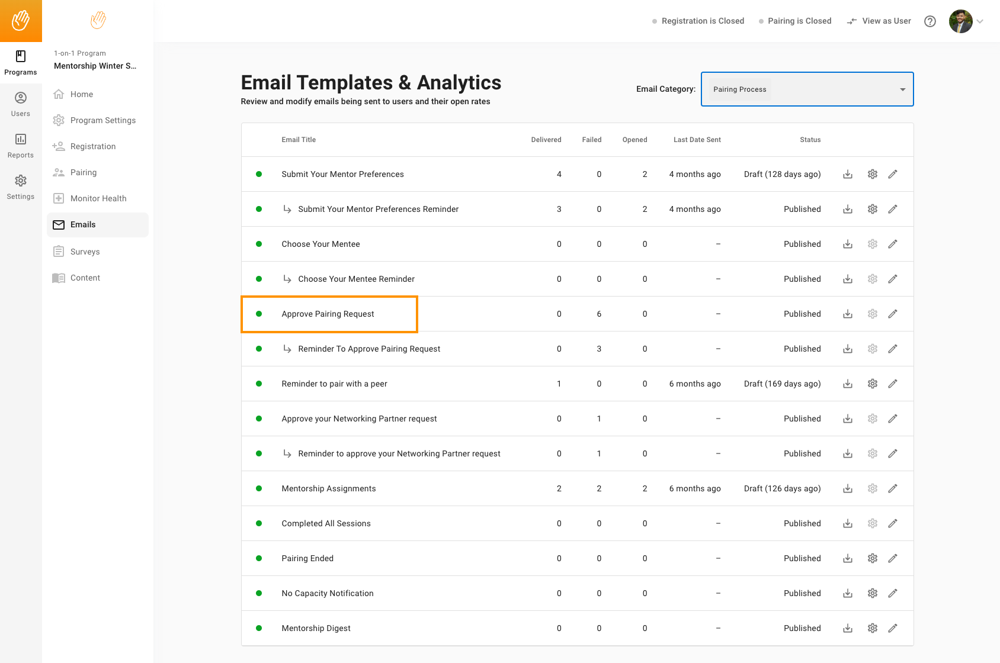Screen dimensions: 1000x663
Task: Open Users in the left rail
Action: (21, 104)
